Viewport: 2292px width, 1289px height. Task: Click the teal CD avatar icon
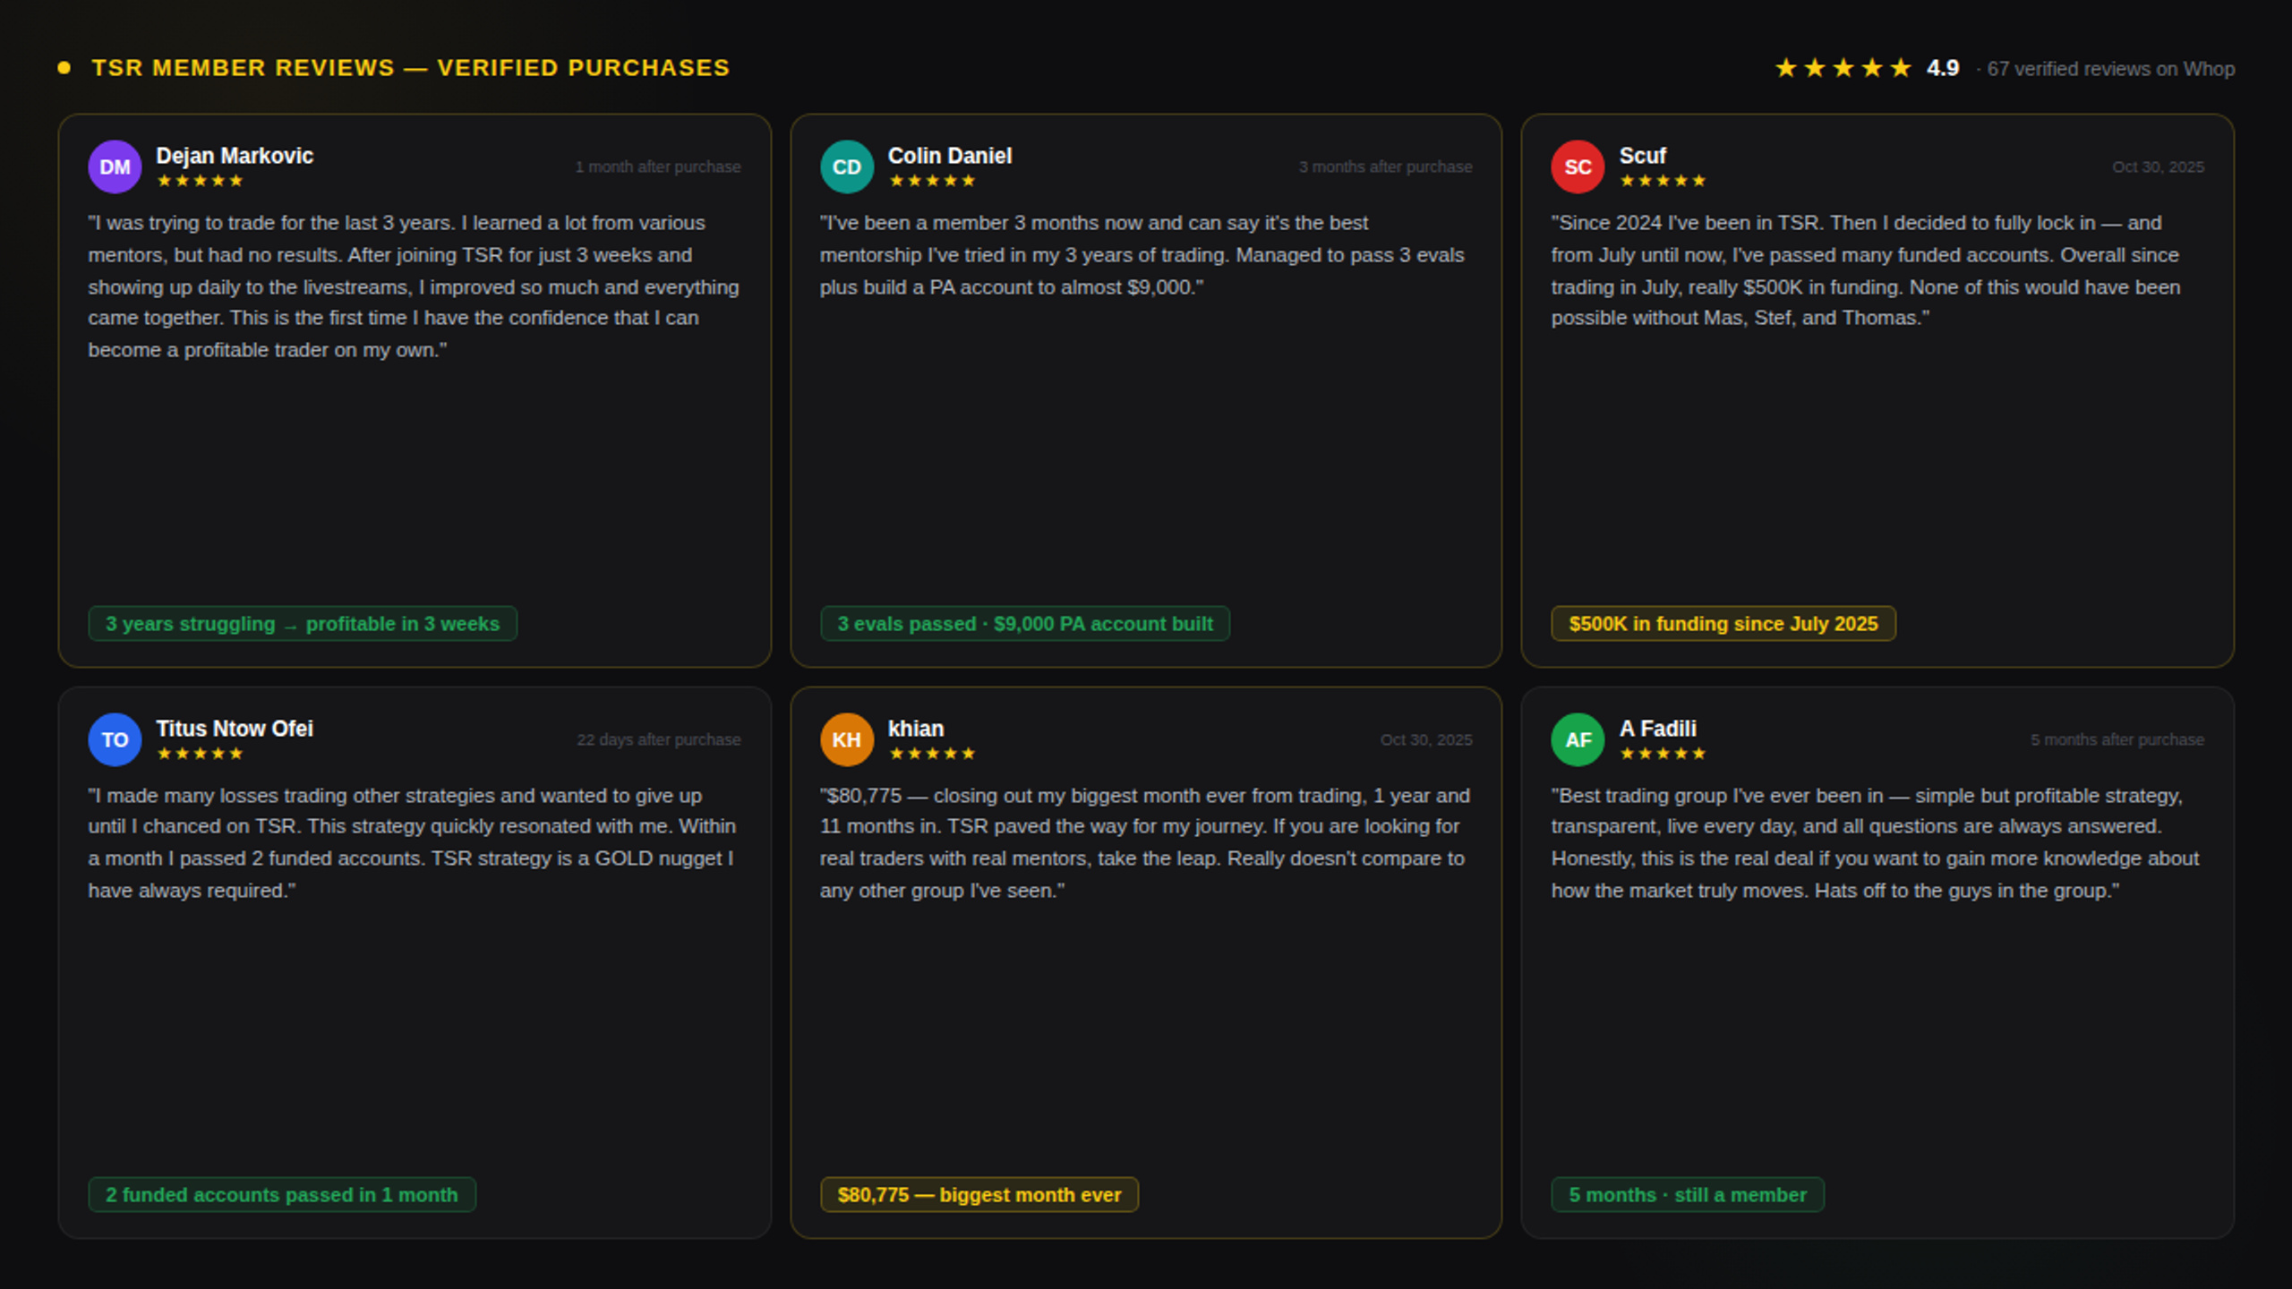(x=846, y=166)
